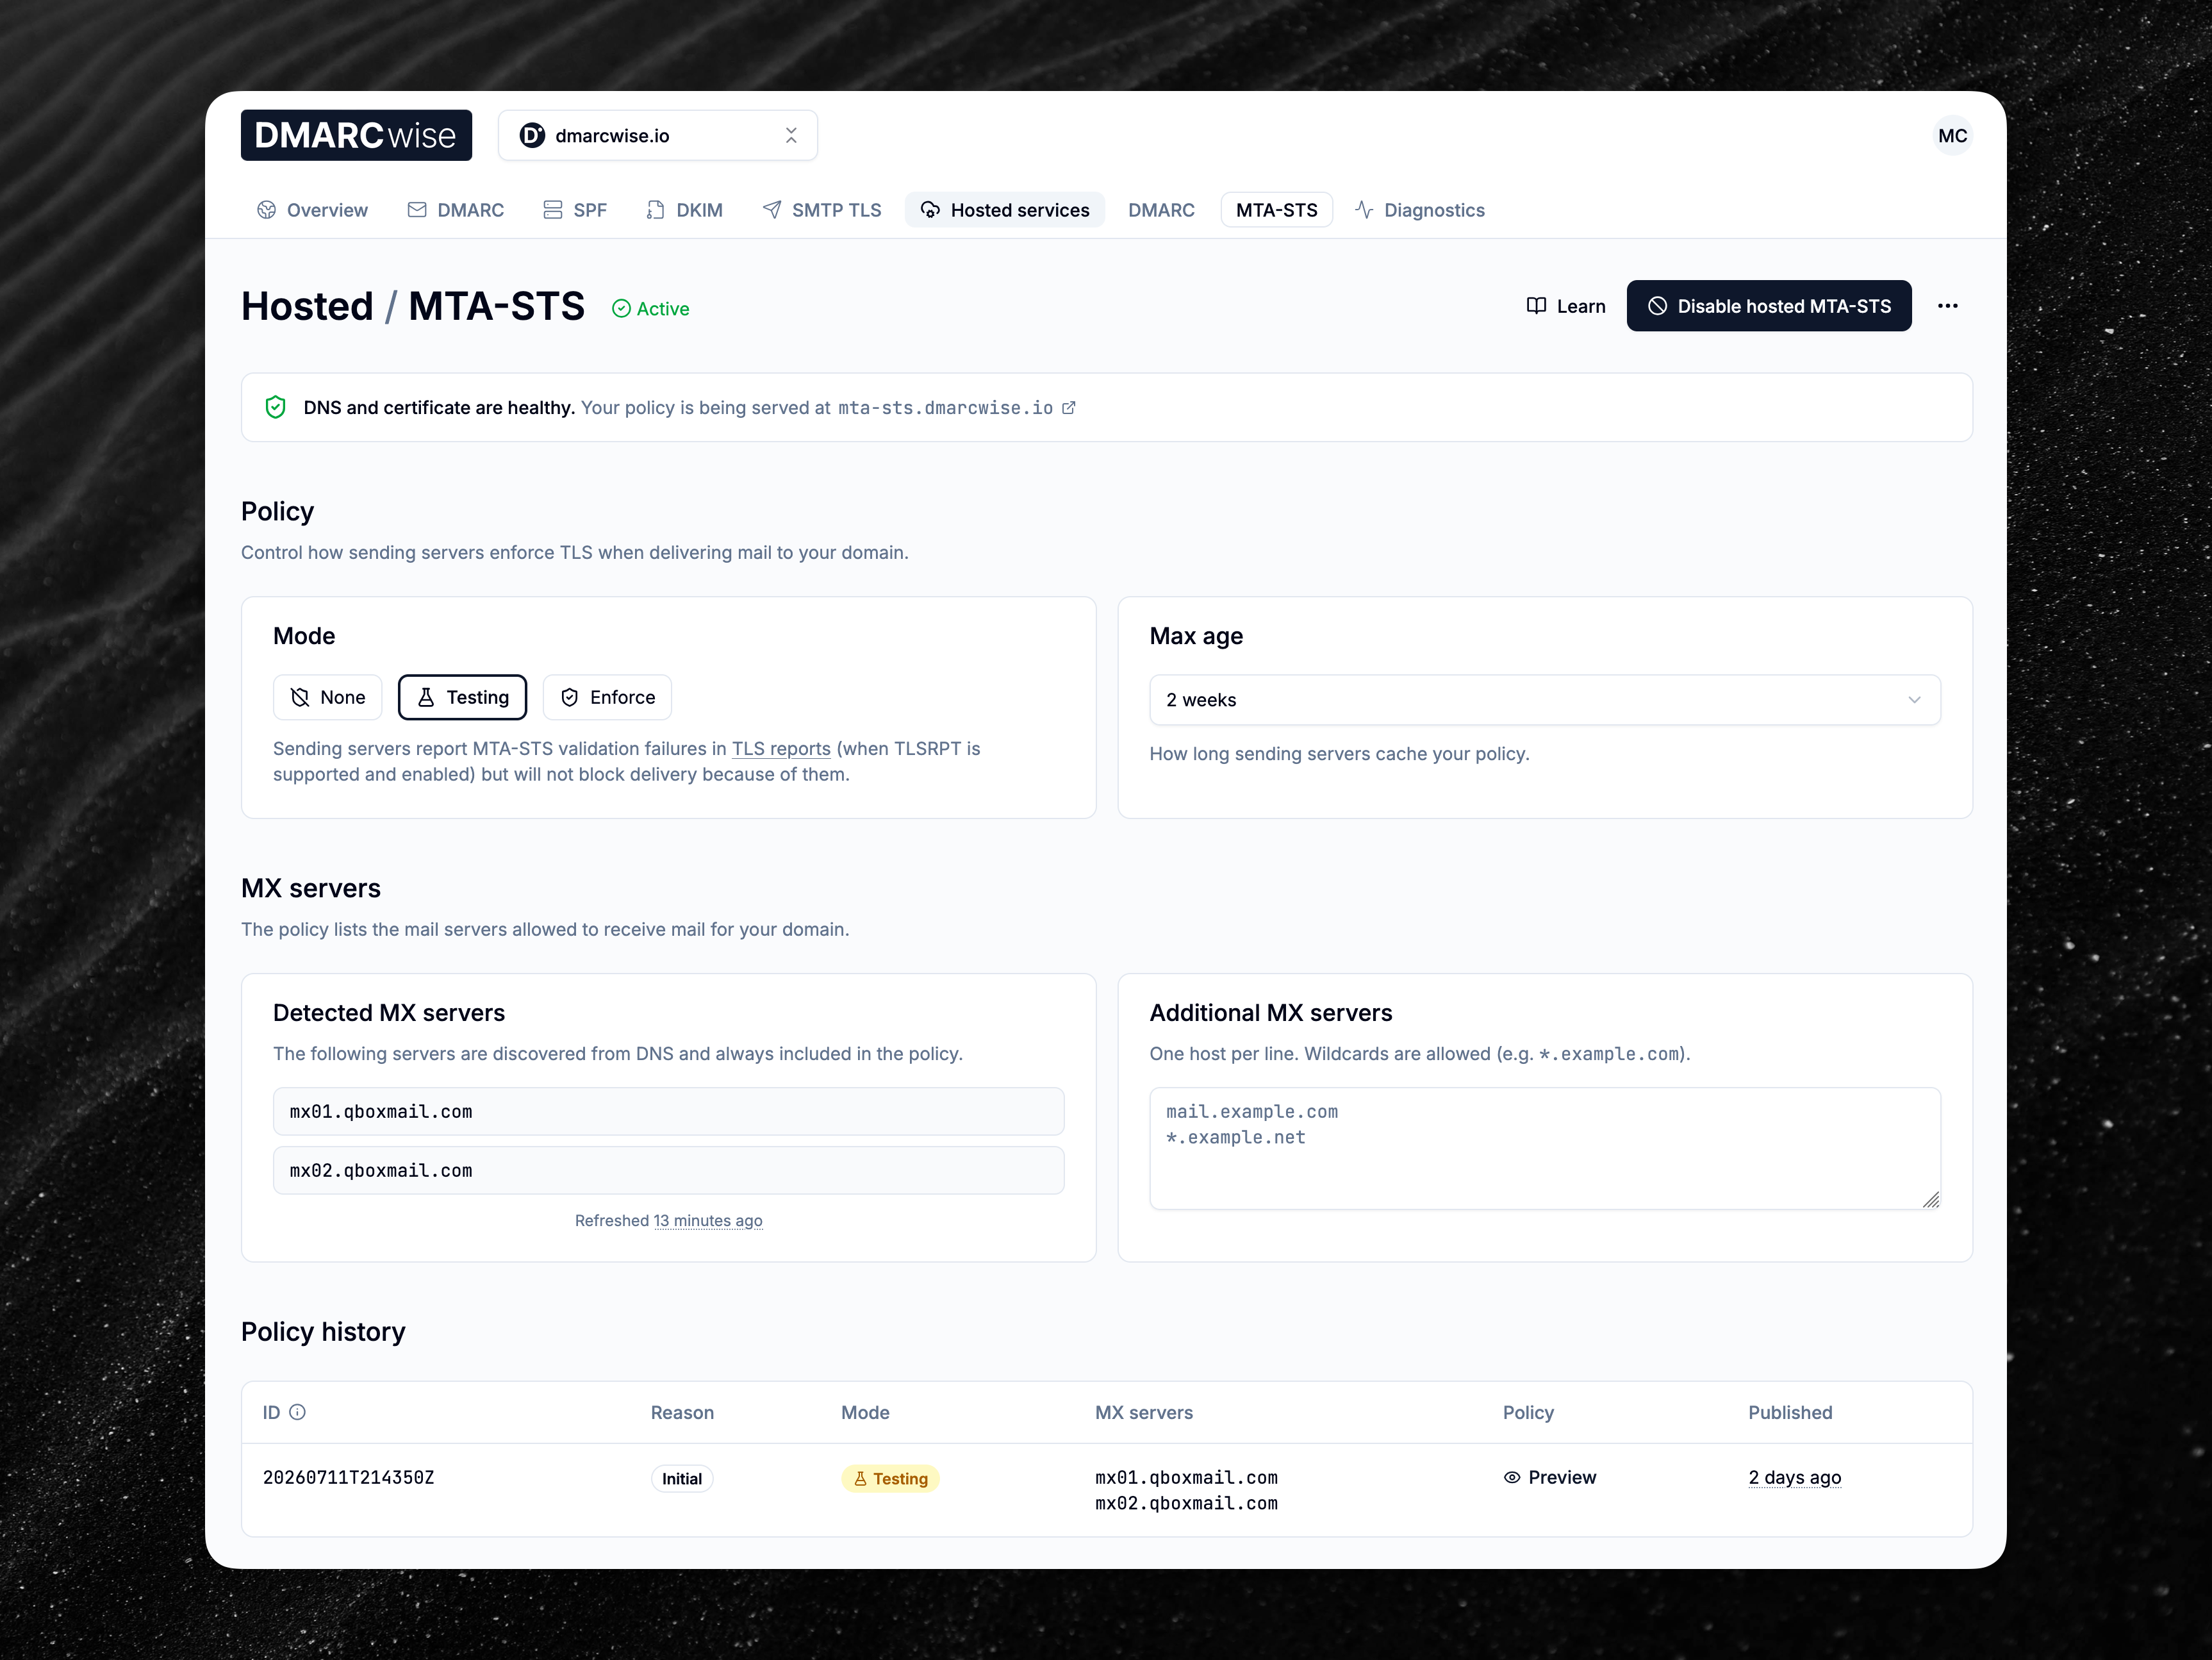Select policy ID 20260711T214350Z
This screenshot has height=1660, width=2212.
pyautogui.click(x=348, y=1478)
